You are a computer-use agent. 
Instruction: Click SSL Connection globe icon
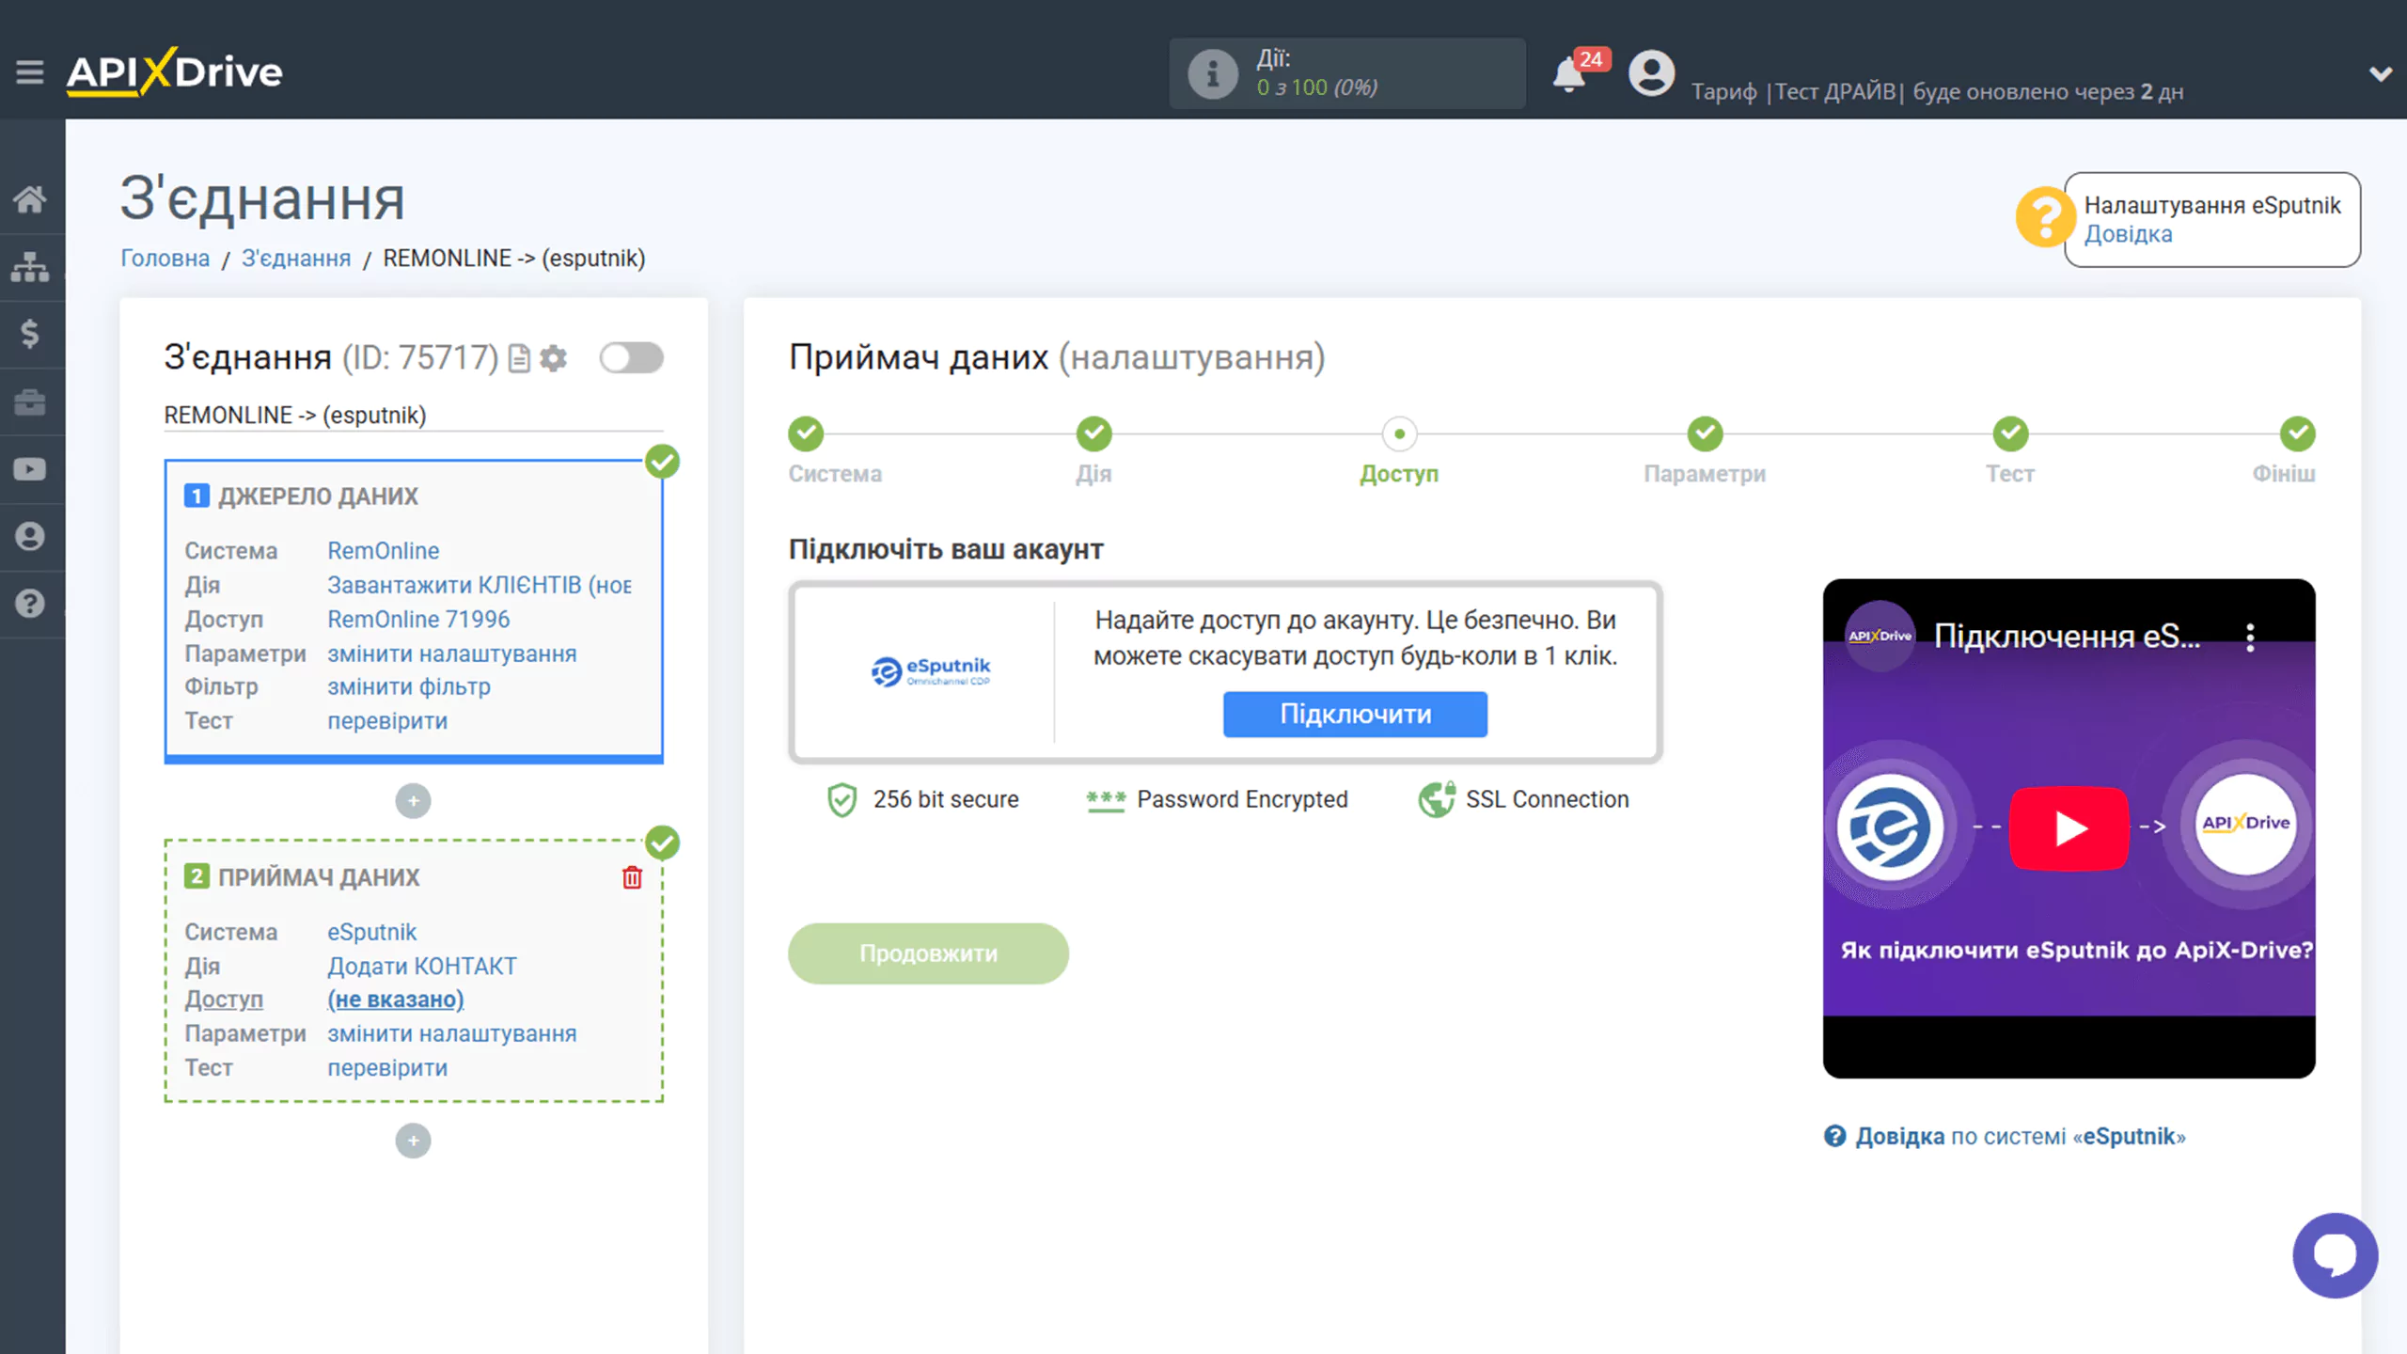point(1437,800)
